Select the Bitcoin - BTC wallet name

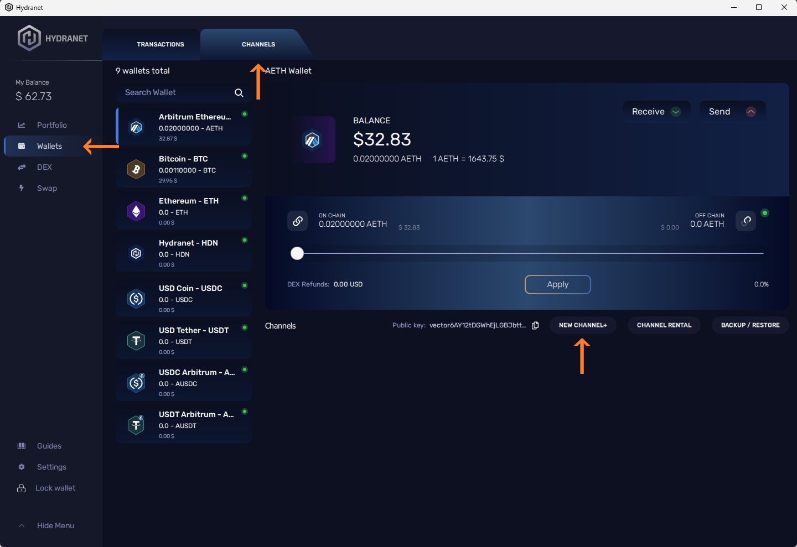tap(183, 159)
